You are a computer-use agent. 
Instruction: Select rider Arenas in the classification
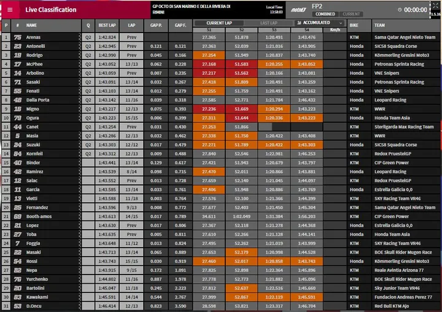coord(33,37)
